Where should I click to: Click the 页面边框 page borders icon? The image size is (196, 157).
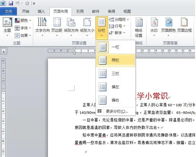coord(185,23)
